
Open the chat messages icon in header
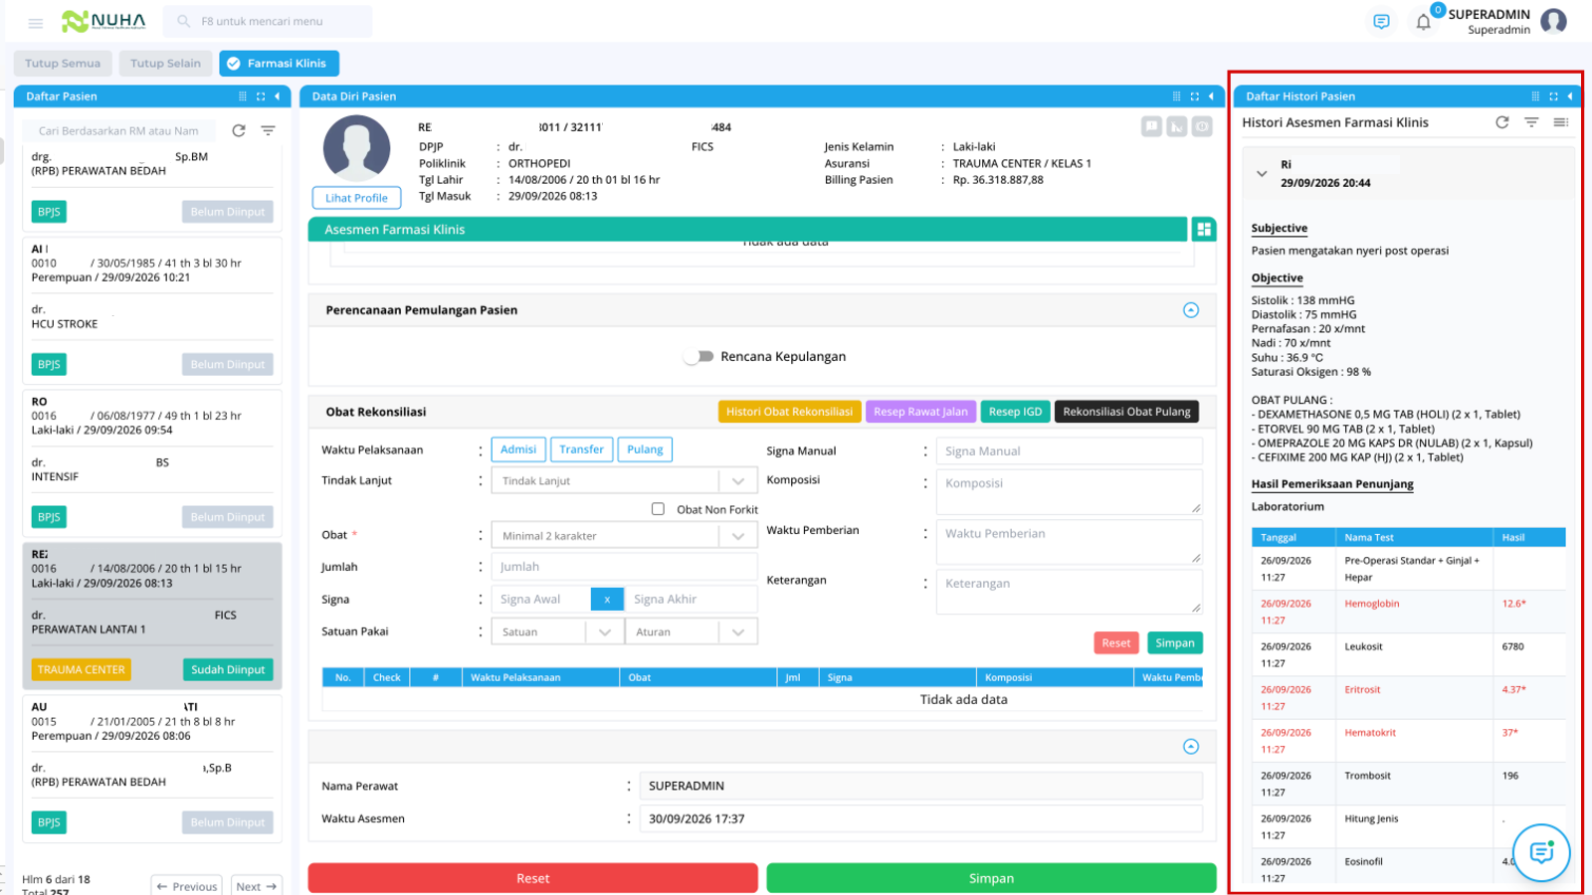coord(1381,21)
